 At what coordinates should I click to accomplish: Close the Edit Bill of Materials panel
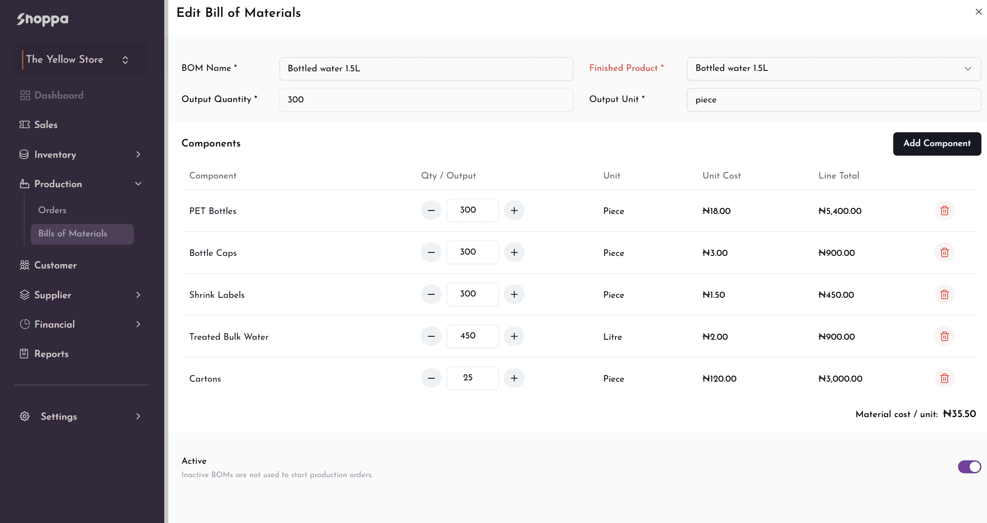[979, 12]
